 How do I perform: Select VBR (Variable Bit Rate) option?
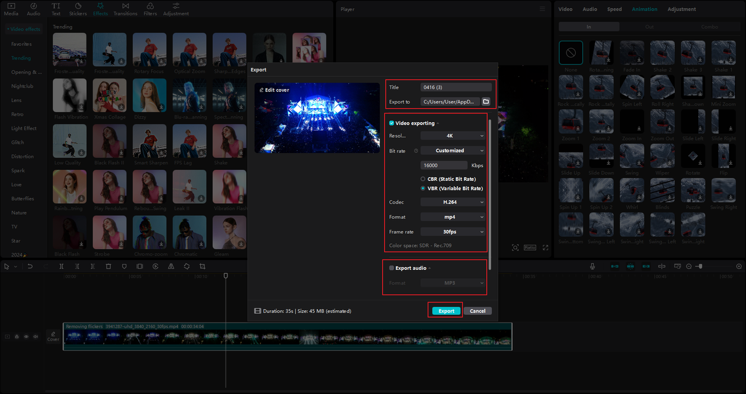pyautogui.click(x=423, y=189)
